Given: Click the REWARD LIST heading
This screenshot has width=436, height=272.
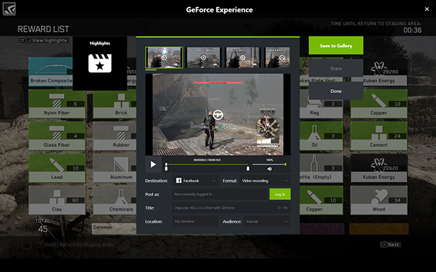Looking at the screenshot, I should (x=44, y=29).
